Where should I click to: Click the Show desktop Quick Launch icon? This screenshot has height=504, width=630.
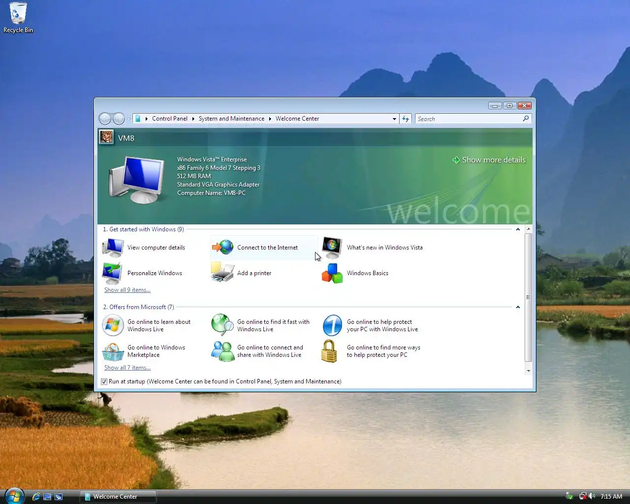point(47,497)
